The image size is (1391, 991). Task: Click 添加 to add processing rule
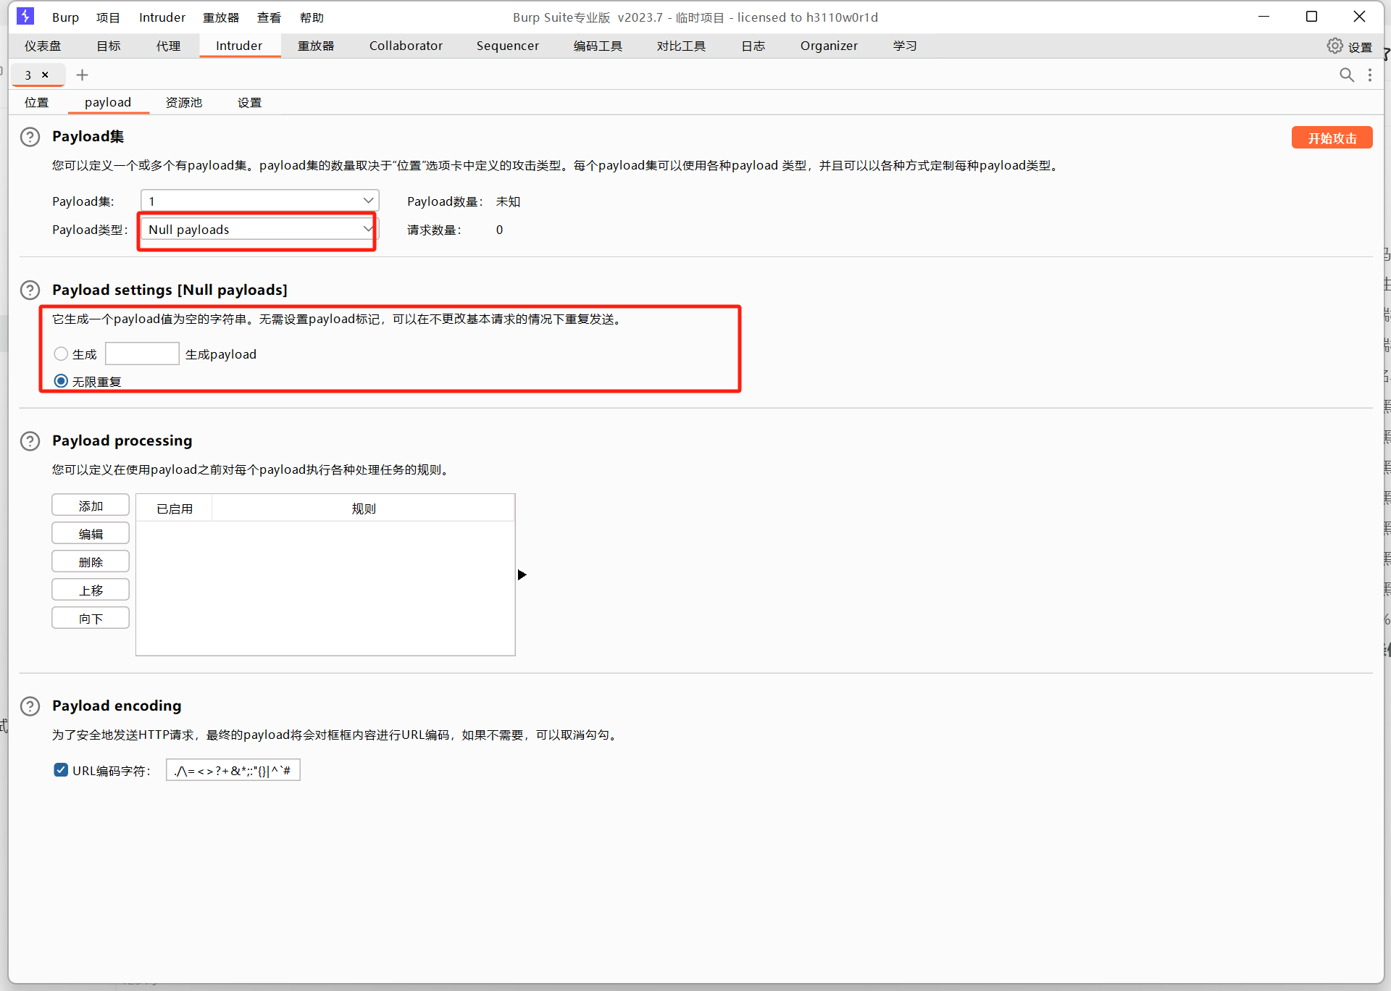[91, 506]
